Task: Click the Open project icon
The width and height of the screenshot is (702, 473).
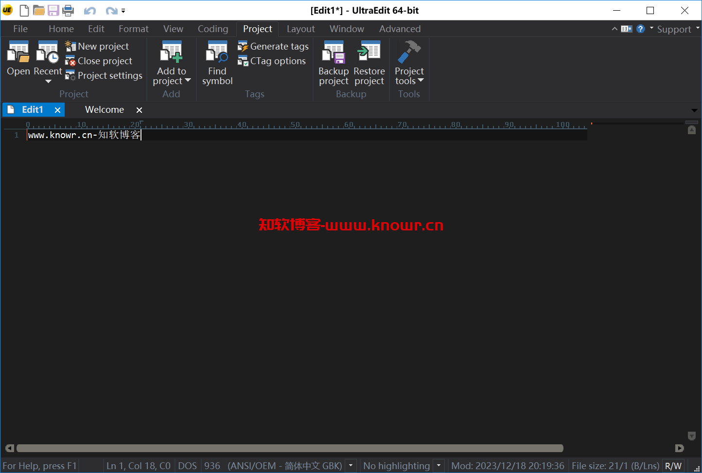Action: tap(18, 52)
